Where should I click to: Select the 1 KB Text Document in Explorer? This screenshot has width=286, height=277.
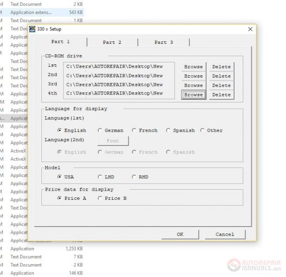pyautogui.click(x=42, y=21)
